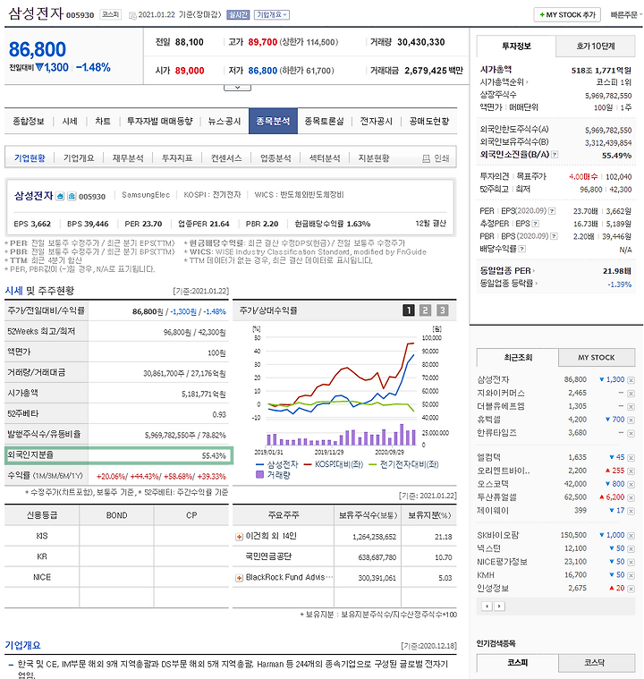Open the 전자공시 tab
Viewport: 644px width, 679px height.
click(x=377, y=122)
